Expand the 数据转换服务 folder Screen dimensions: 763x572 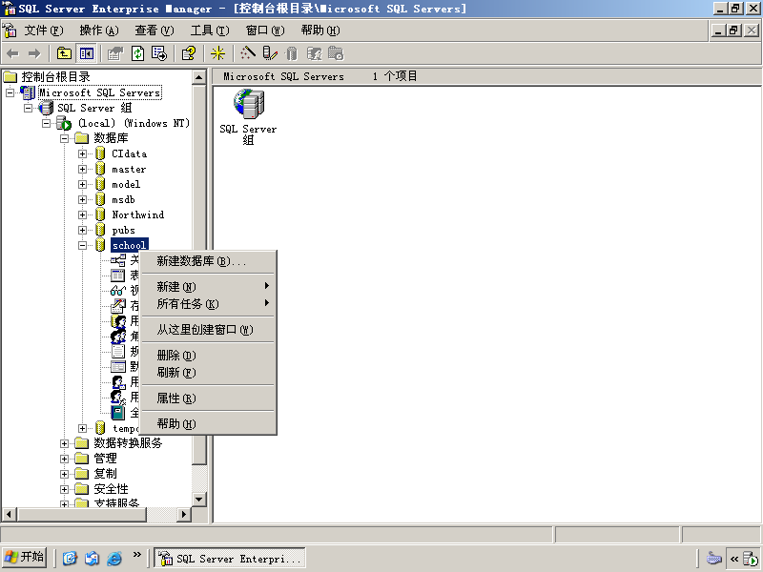coord(64,443)
